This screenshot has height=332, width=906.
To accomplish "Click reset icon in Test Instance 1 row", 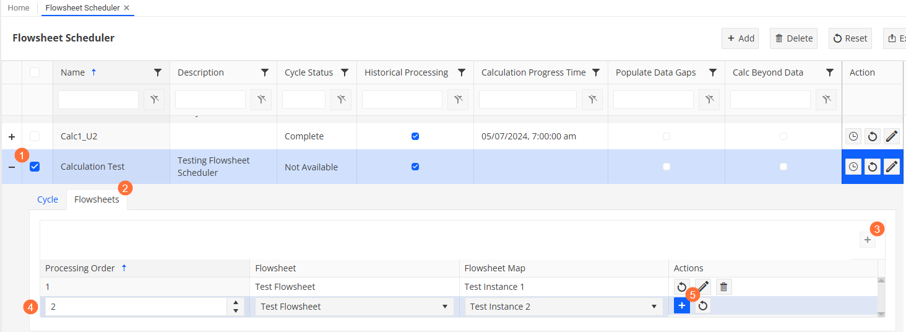I will pyautogui.click(x=682, y=287).
